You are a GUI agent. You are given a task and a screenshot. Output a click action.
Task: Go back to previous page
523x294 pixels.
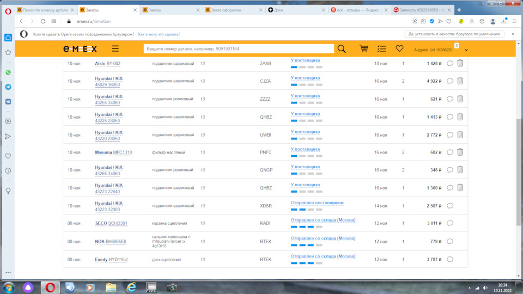click(x=21, y=21)
